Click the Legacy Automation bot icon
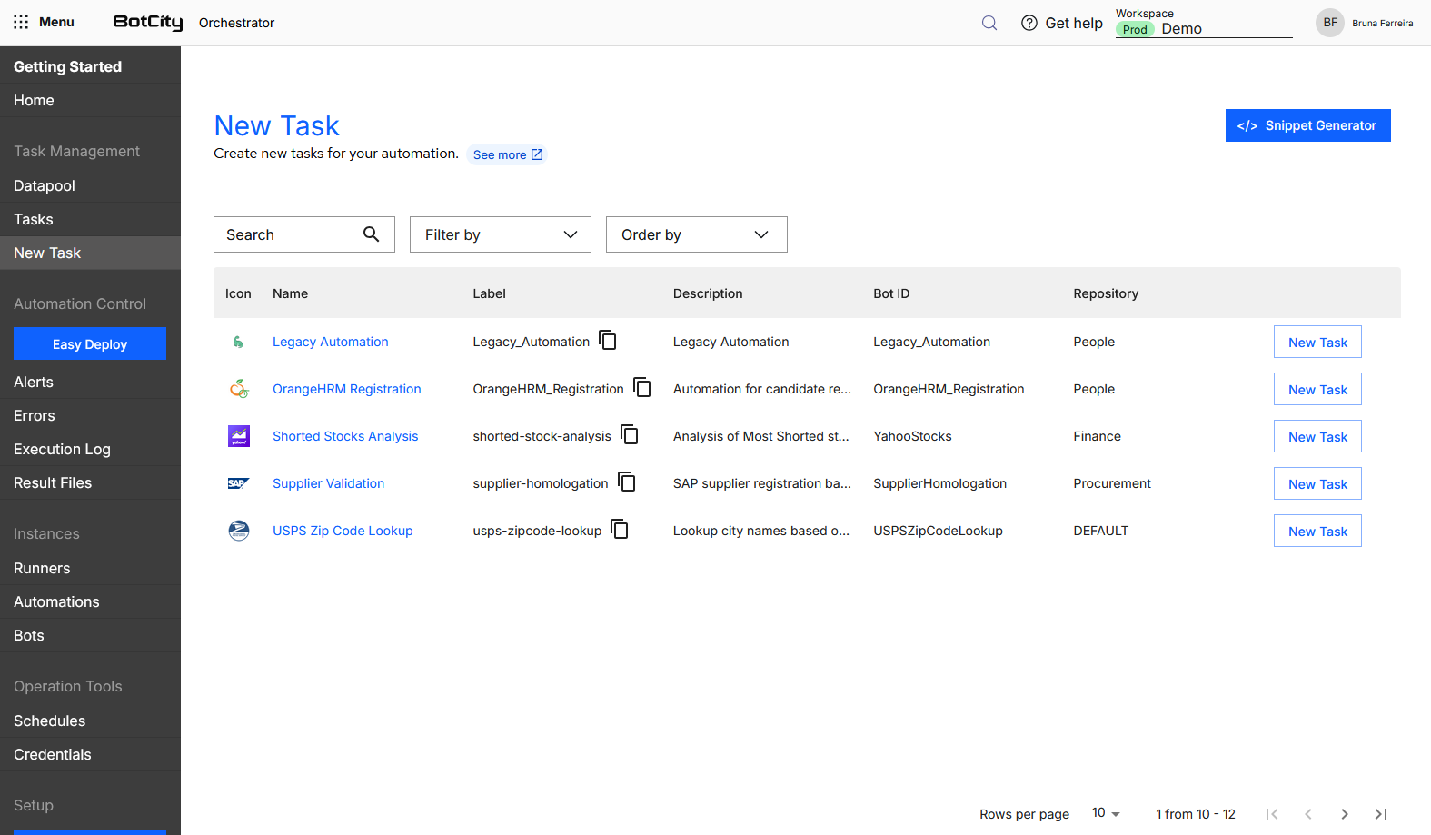This screenshot has width=1431, height=835. (x=238, y=342)
